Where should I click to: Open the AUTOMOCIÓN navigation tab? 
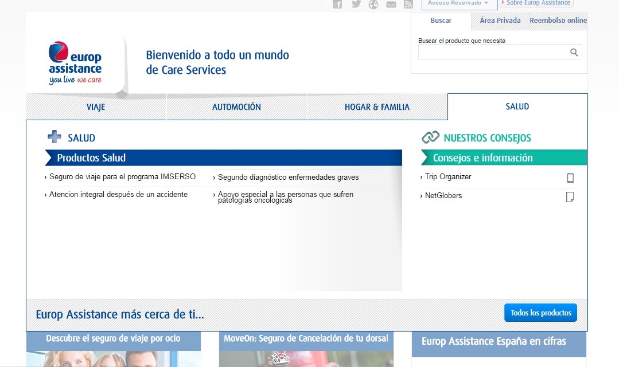tap(236, 107)
